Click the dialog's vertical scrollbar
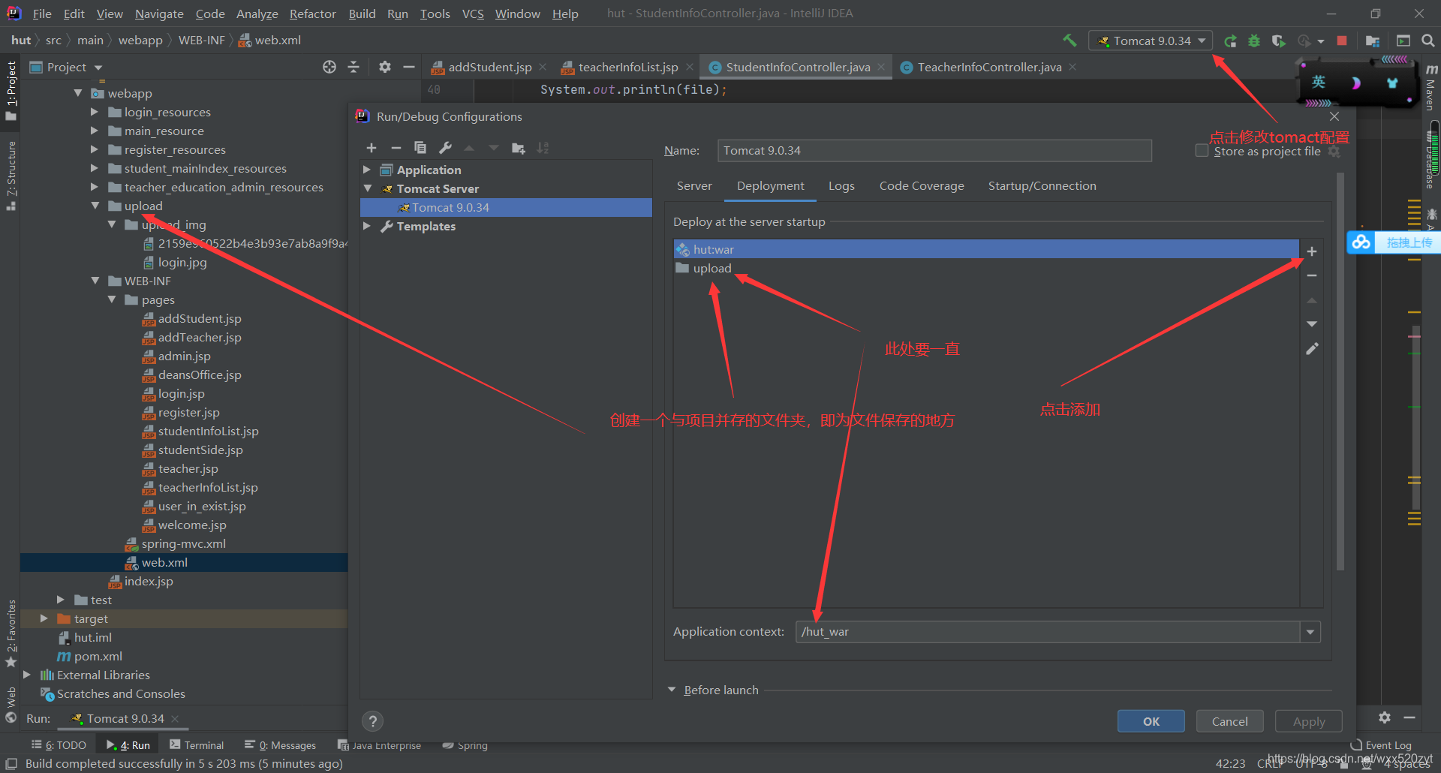The width and height of the screenshot is (1441, 773). click(1340, 371)
